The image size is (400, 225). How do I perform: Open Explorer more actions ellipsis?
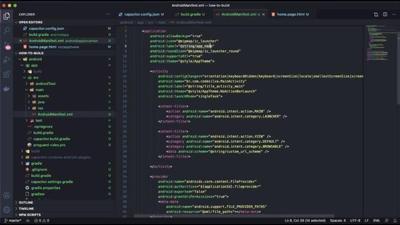pyautogui.click(x=108, y=14)
